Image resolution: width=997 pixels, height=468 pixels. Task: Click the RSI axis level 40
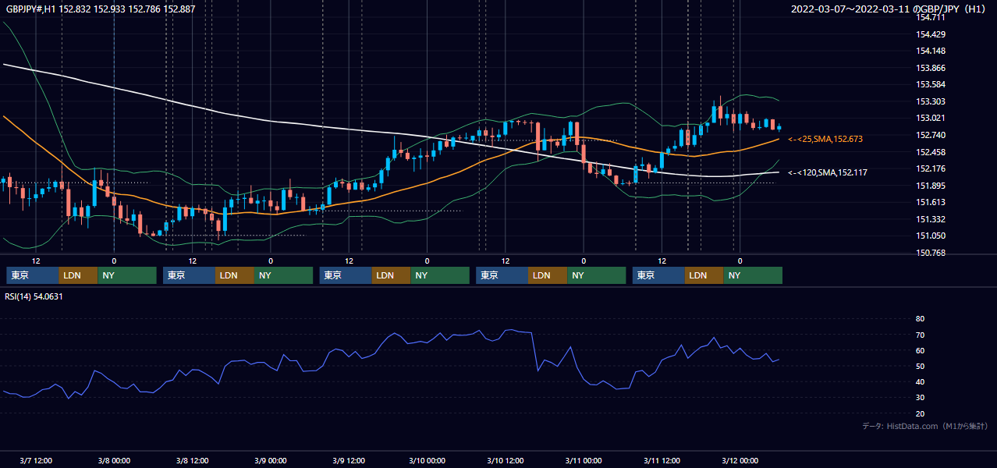(920, 381)
